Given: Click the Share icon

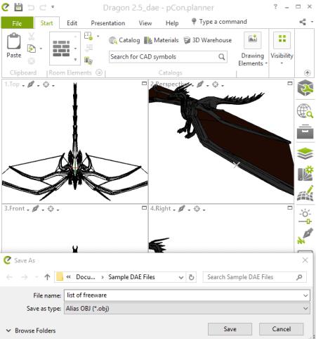Looking at the screenshot, I should [303, 22].
